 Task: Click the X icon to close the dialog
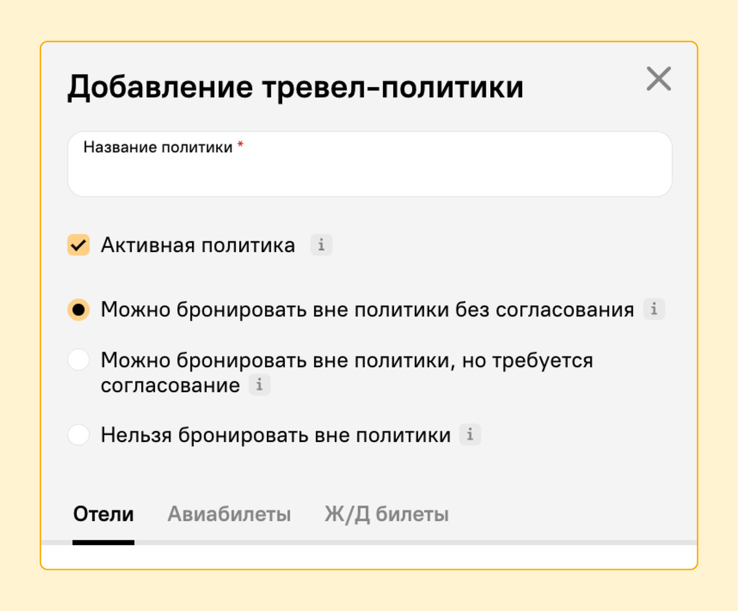[659, 79]
